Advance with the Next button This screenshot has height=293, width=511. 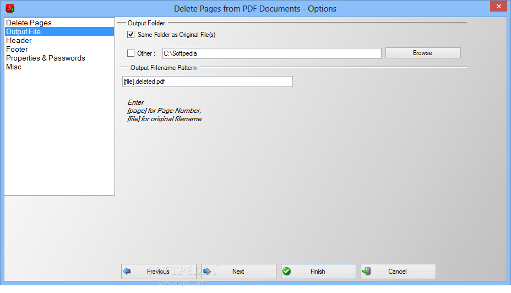(238, 272)
